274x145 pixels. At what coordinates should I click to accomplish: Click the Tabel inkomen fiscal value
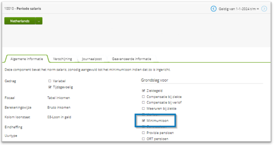click(x=59, y=98)
